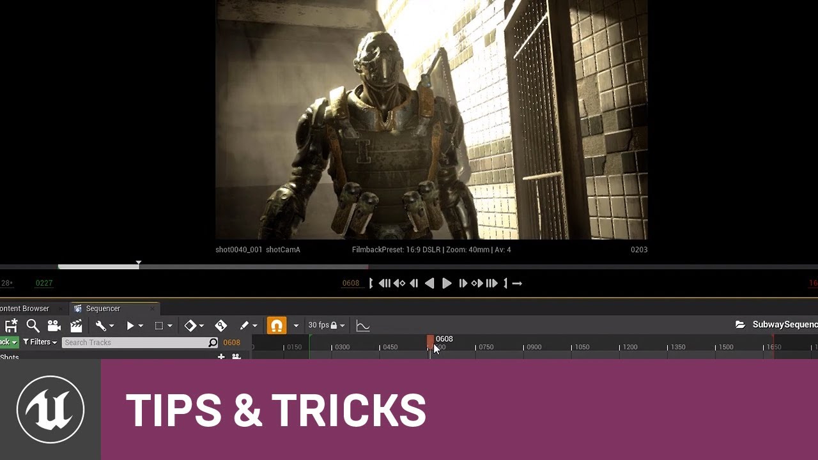This screenshot has height=460, width=818.
Task: Toggle the orange Snapping magnet button
Action: click(x=277, y=326)
